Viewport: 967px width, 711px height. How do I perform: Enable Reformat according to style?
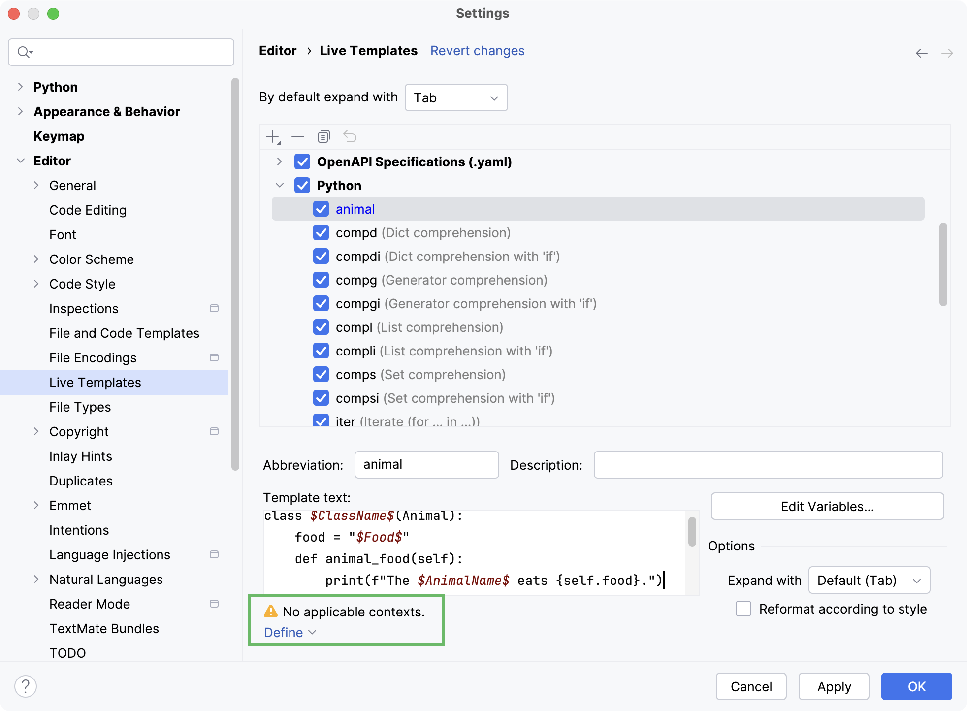[743, 609]
